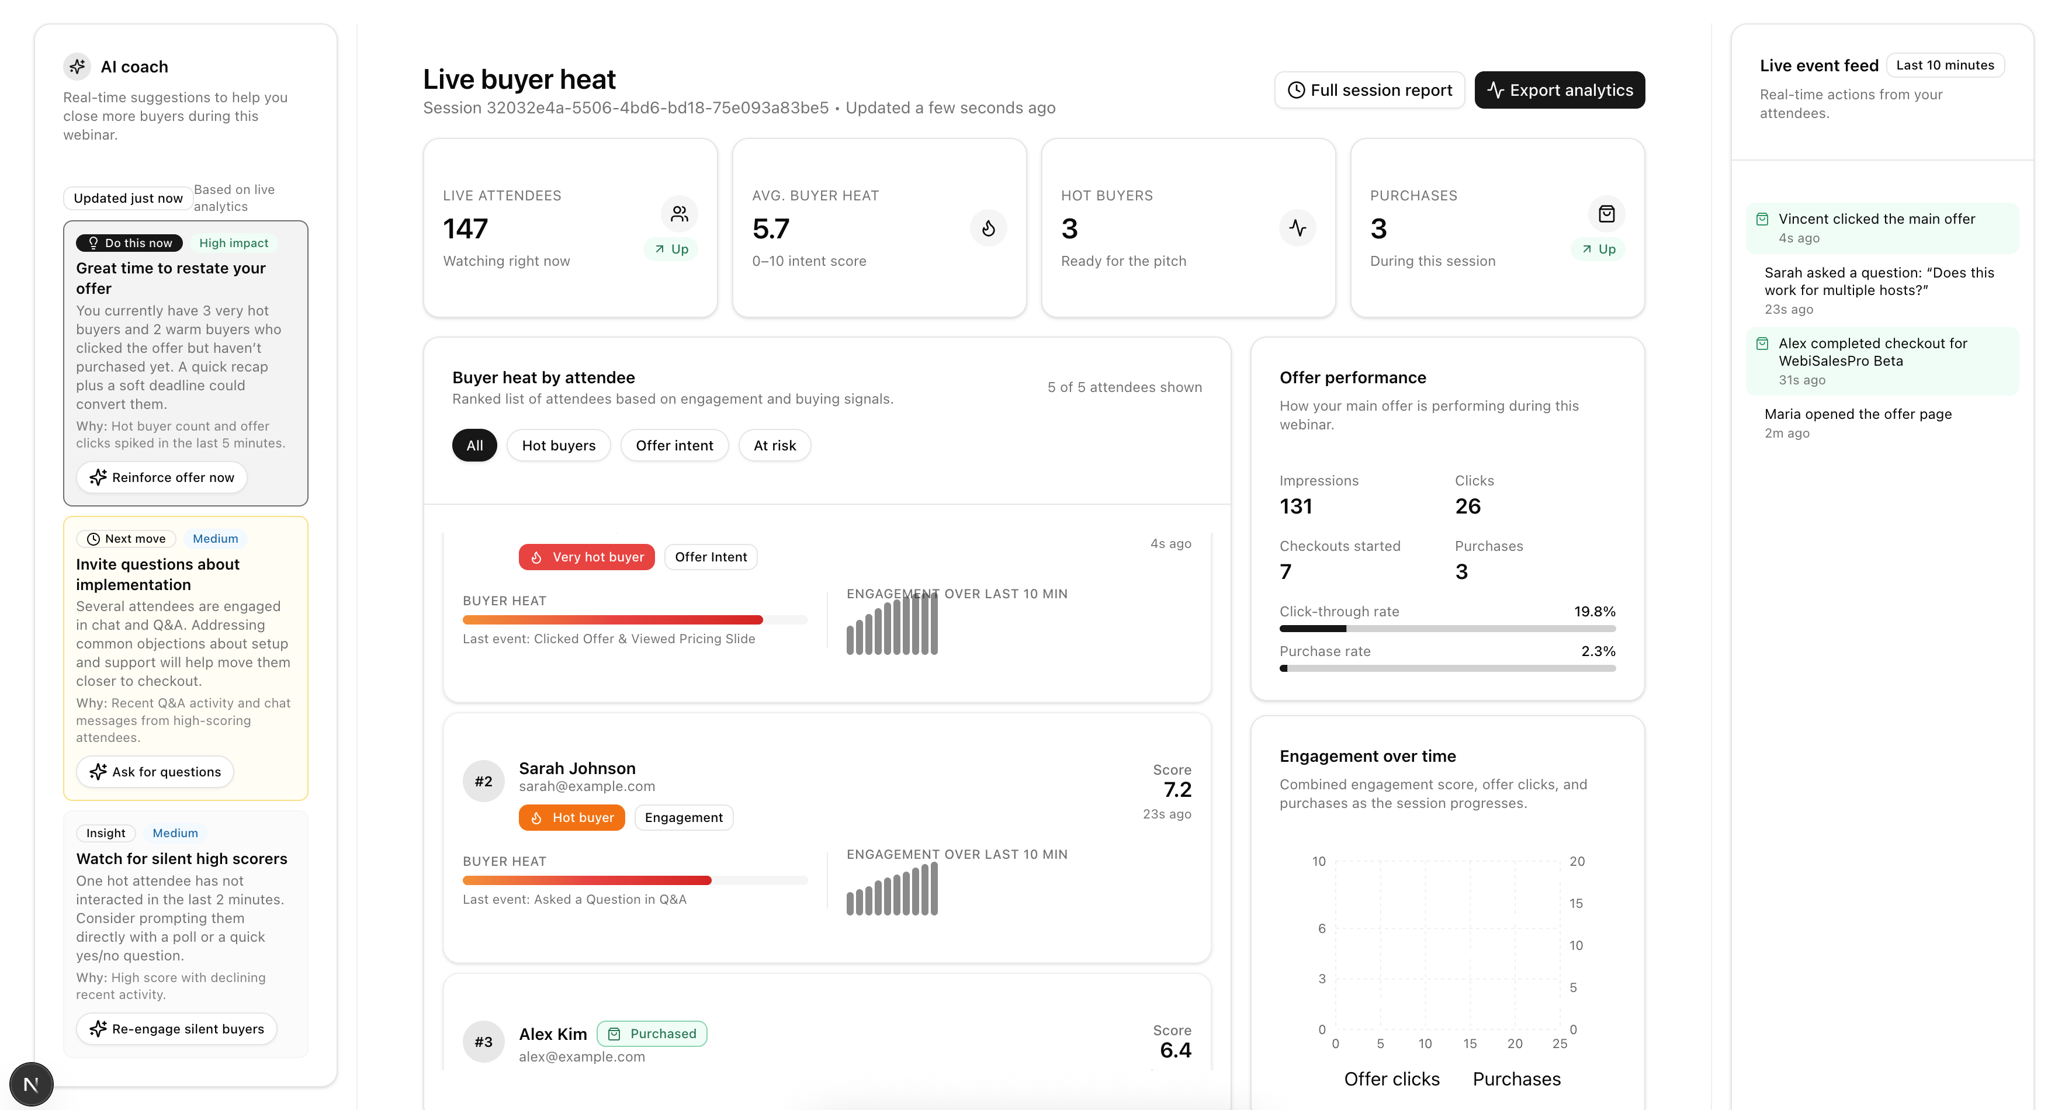The image size is (2072, 1110).
Task: Toggle the Hot buyers filter
Action: (x=558, y=445)
